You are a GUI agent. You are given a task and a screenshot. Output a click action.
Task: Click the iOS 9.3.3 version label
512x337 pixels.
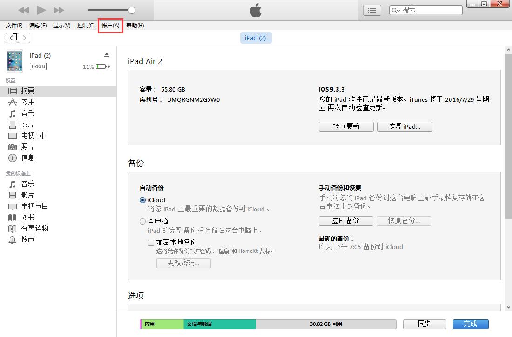tap(332, 89)
